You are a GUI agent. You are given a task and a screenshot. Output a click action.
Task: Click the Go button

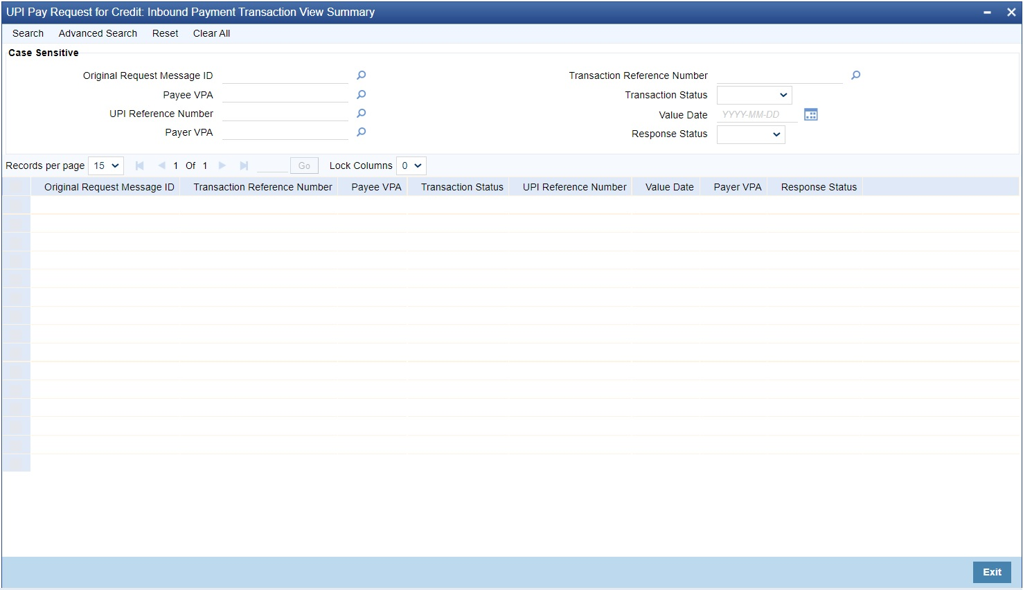point(304,166)
